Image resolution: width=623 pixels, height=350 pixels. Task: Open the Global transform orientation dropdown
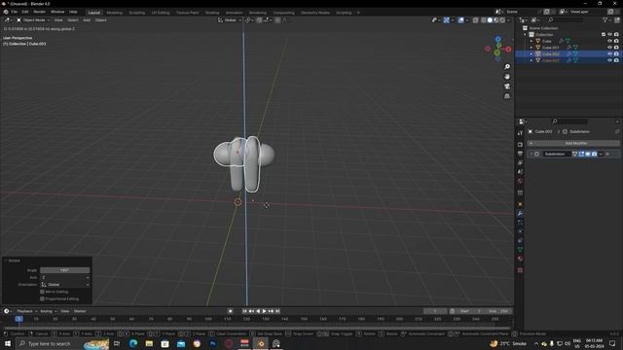coord(230,19)
